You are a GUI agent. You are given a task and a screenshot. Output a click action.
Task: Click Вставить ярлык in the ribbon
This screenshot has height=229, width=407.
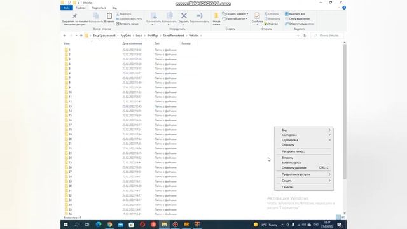[x=127, y=24]
